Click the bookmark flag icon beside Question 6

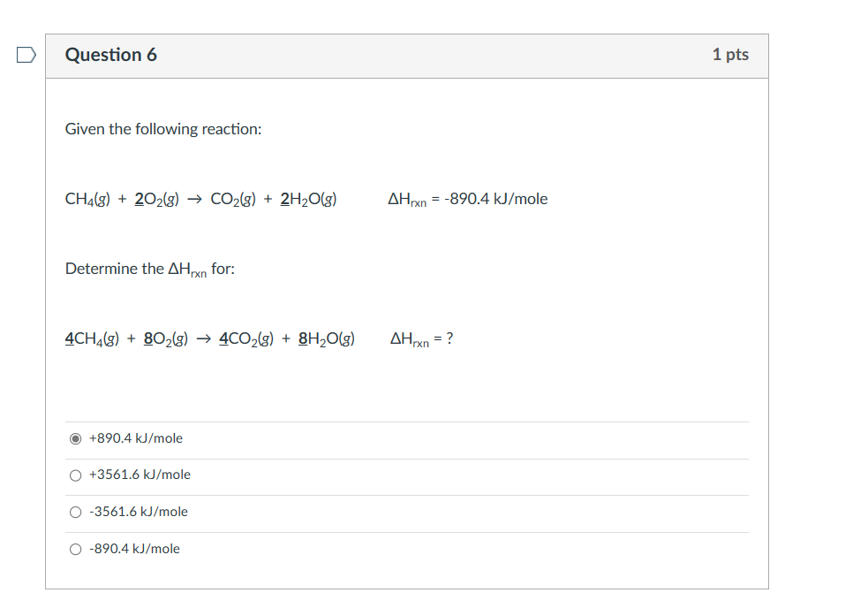coord(25,54)
